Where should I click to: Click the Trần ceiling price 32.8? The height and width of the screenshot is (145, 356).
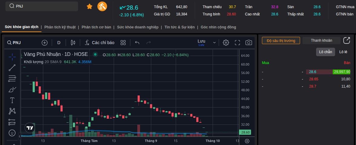(x=275, y=7)
